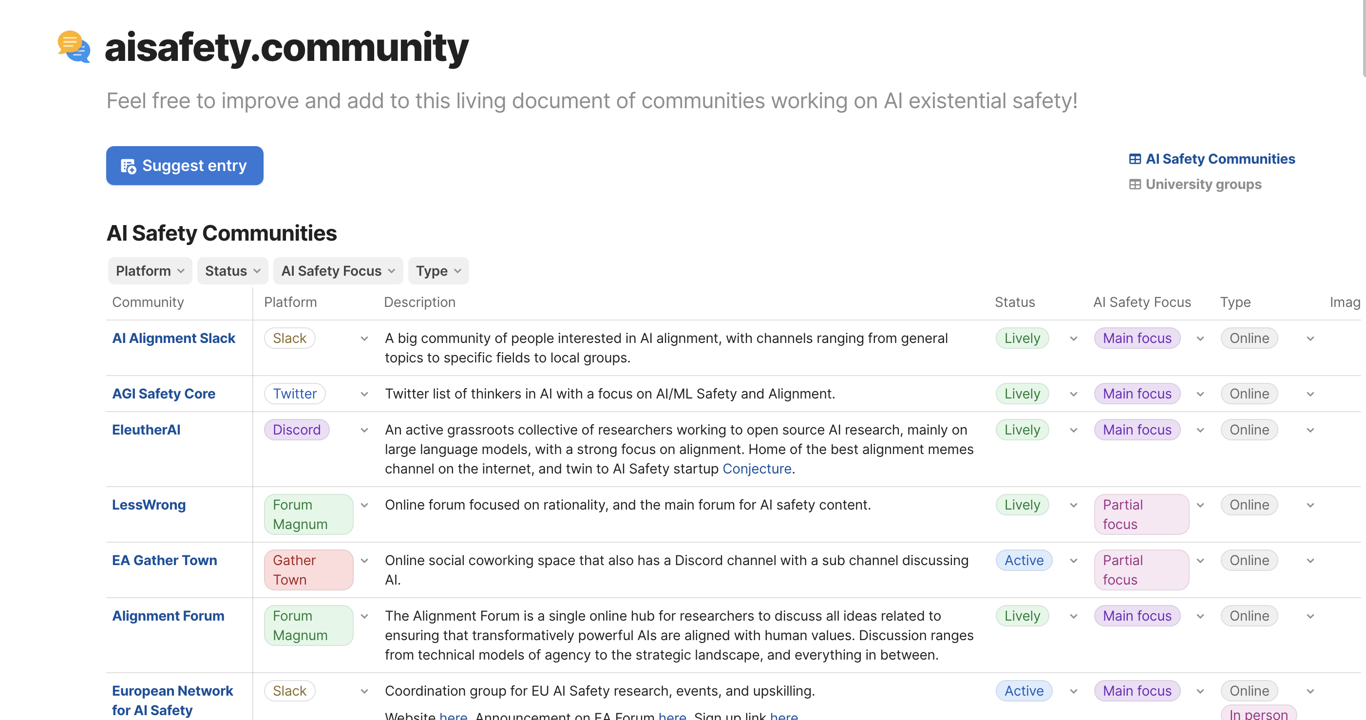The image size is (1366, 720).
Task: Expand type chevron in EleutherAI row
Action: pos(1310,430)
